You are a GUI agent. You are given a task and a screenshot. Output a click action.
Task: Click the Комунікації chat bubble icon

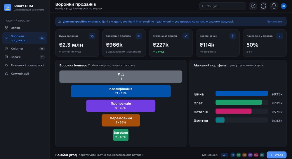[6, 74]
